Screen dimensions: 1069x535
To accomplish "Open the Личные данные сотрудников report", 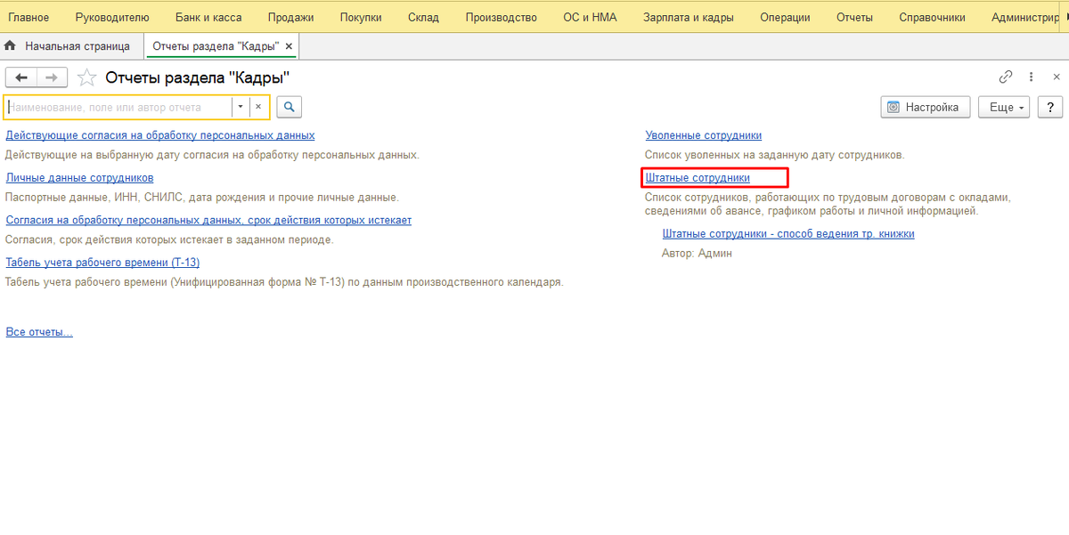I will click(x=79, y=178).
